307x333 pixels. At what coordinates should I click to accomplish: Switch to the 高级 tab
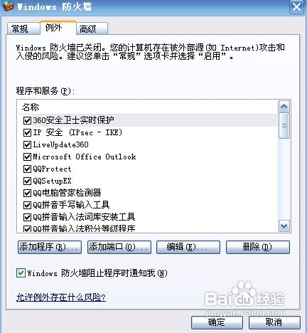coord(92,29)
